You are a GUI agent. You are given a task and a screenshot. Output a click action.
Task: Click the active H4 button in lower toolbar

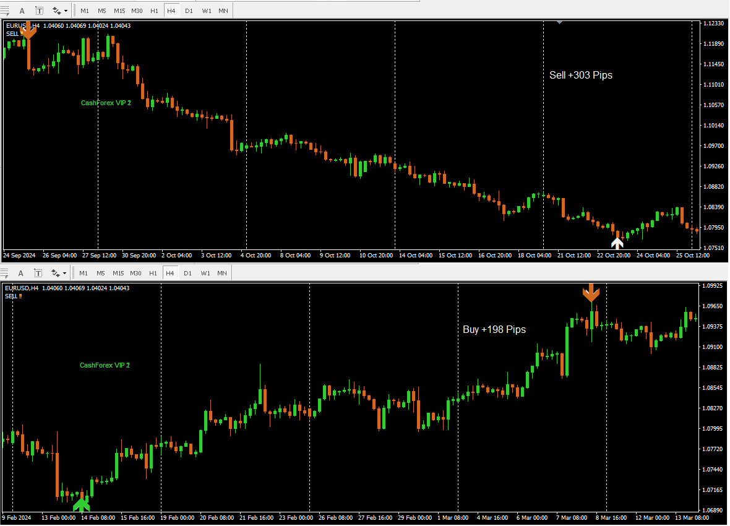tap(170, 273)
